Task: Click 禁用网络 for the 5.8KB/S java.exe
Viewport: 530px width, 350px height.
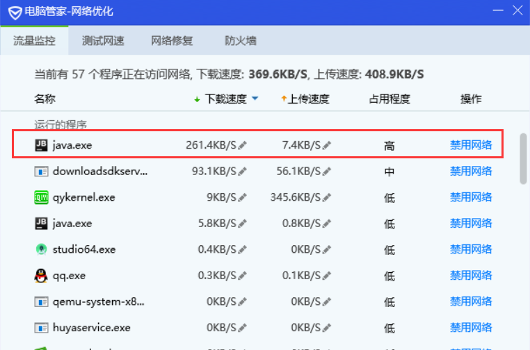Action: 471,223
